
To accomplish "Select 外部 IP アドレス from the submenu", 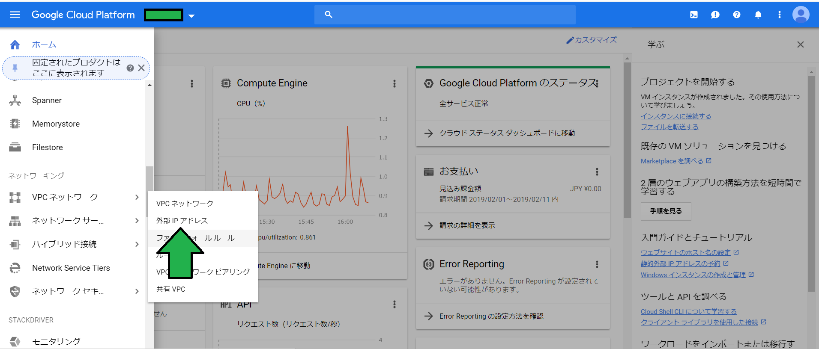I will 182,221.
